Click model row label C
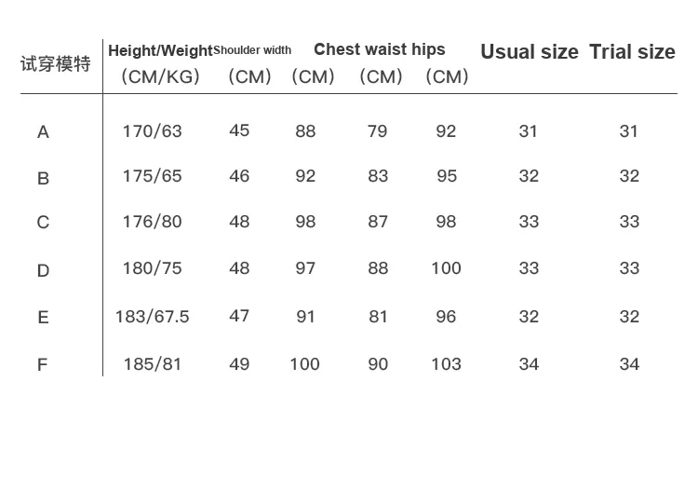 tap(43, 222)
